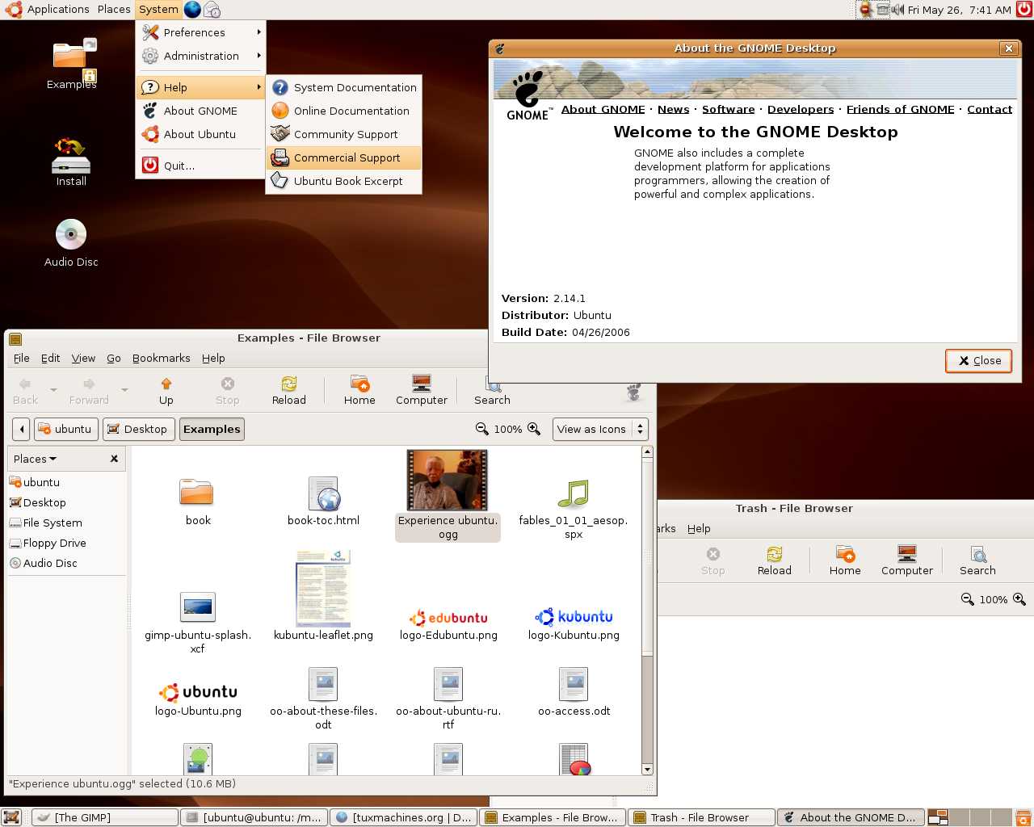Open the Firefox web browser launcher in top panel
This screenshot has height=827, width=1034.
(192, 10)
